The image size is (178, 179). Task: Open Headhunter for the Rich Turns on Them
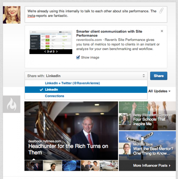tap(68, 149)
